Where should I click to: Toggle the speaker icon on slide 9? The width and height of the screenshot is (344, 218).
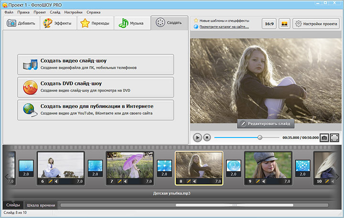click(263, 181)
